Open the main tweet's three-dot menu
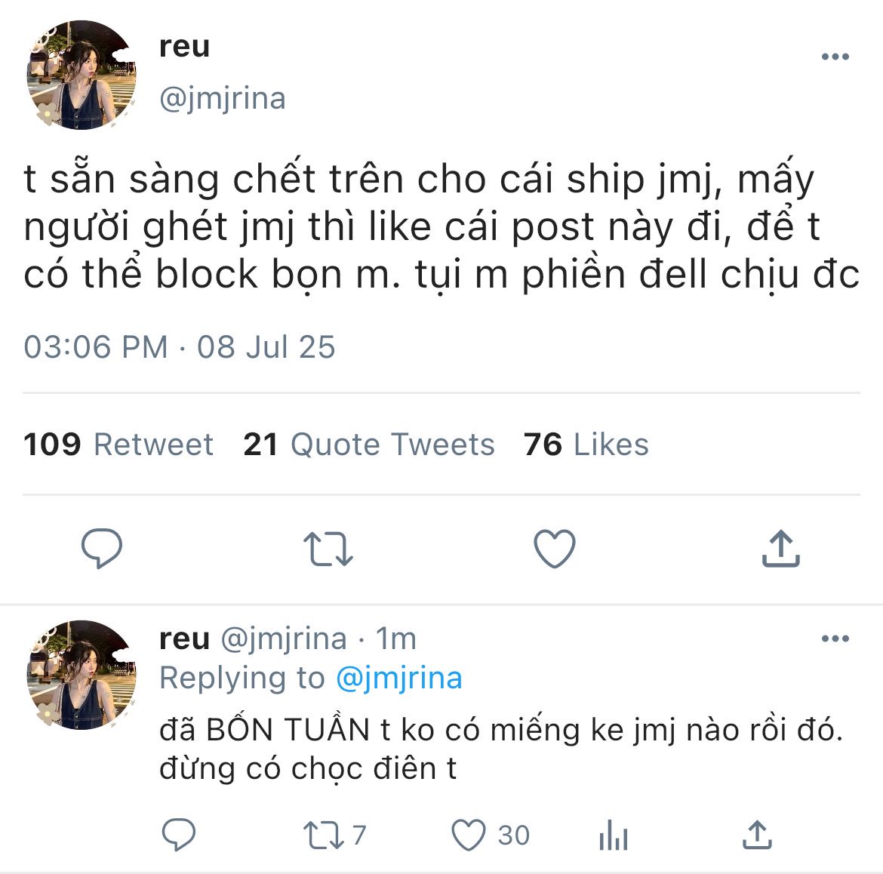The width and height of the screenshot is (883, 874). pos(835,57)
